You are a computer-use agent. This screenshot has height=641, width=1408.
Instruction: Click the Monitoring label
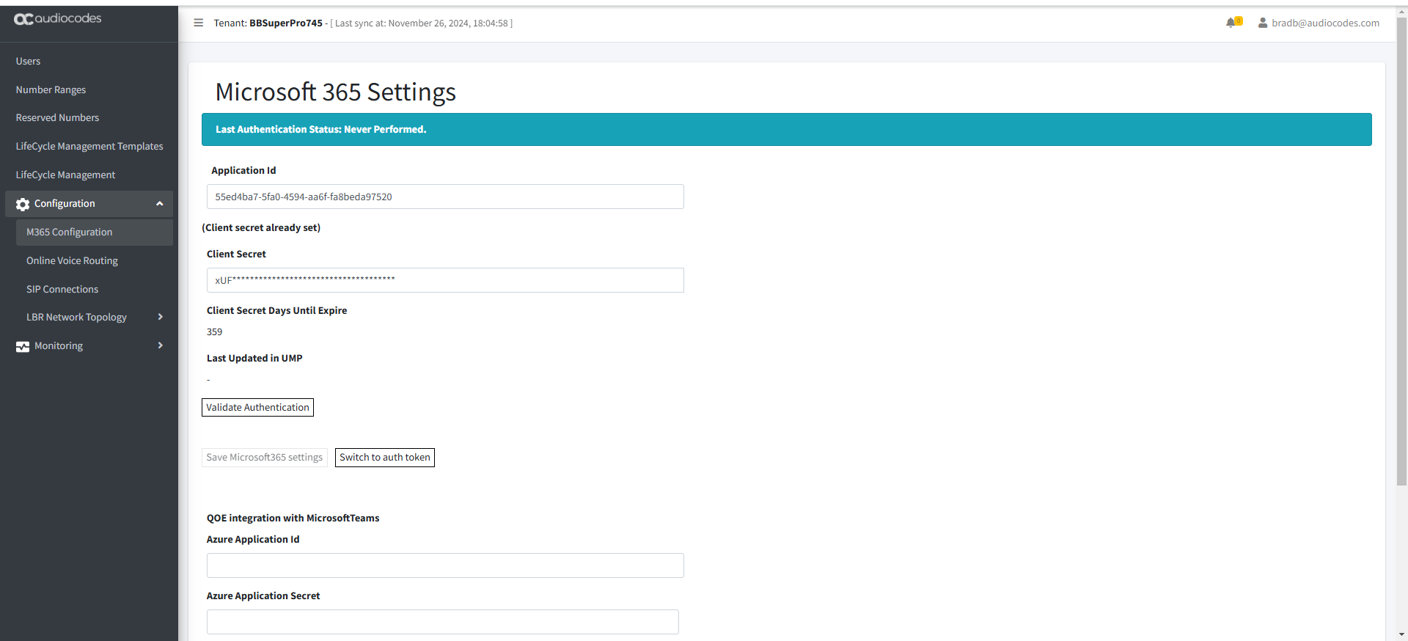(x=59, y=346)
